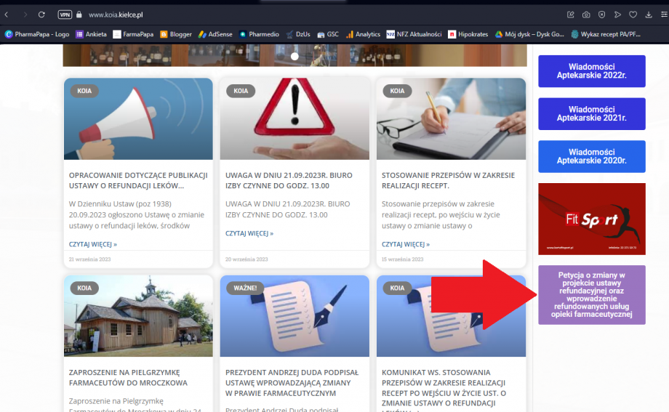669x412 pixels.
Task: Open the GSC bookmark
Action: [328, 34]
